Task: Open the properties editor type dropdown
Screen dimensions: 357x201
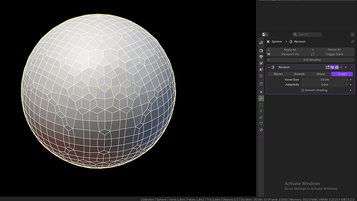Action: coord(265,35)
